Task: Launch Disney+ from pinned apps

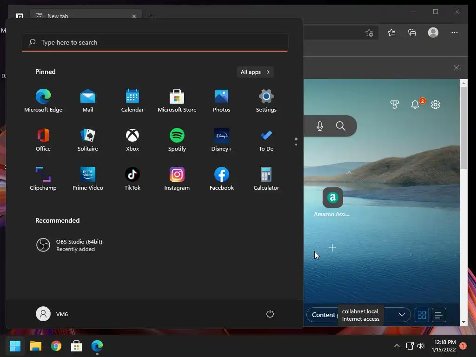Action: (x=222, y=139)
